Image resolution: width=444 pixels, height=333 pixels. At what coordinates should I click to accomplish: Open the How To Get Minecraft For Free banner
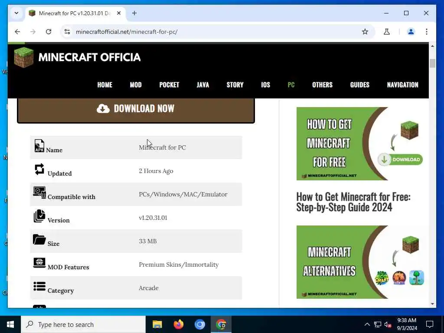[x=359, y=144]
